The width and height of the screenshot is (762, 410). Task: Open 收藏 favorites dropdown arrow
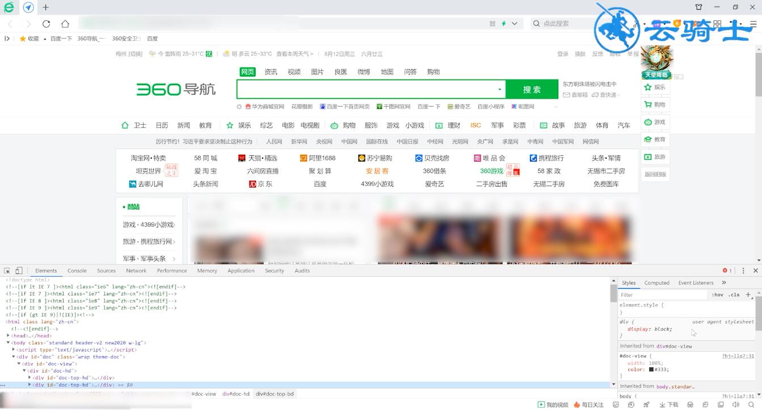point(44,39)
